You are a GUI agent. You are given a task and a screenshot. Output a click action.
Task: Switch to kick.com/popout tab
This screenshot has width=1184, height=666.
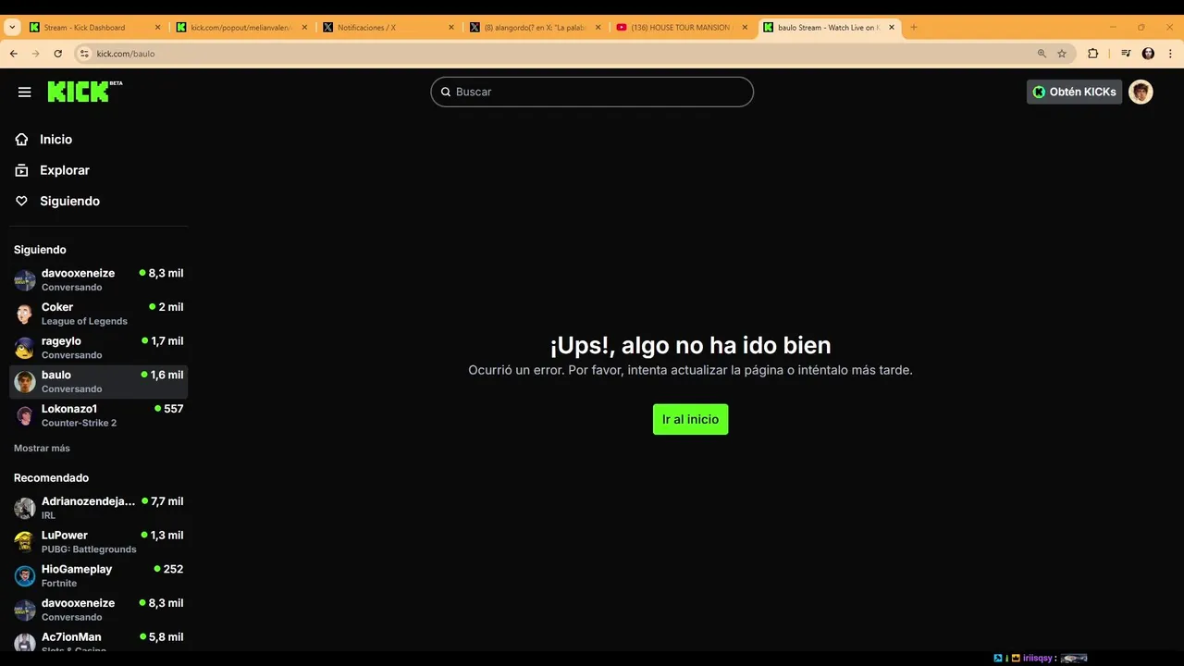coord(241,28)
